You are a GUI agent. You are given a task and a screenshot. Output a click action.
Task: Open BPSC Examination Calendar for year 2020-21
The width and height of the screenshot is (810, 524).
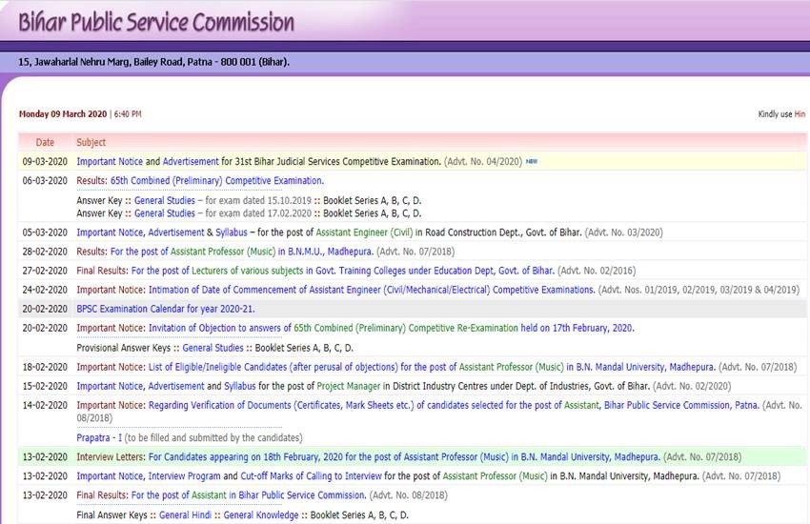(165, 309)
